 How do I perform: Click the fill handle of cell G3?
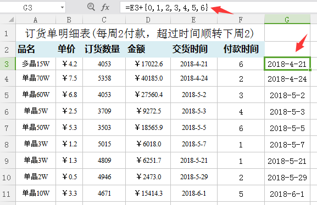(310, 70)
